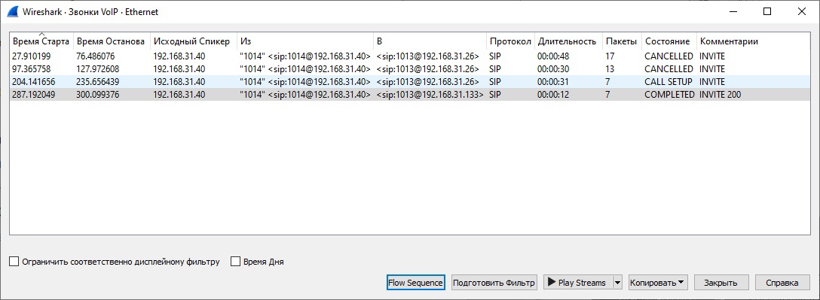Click the Протокол column header

[510, 41]
